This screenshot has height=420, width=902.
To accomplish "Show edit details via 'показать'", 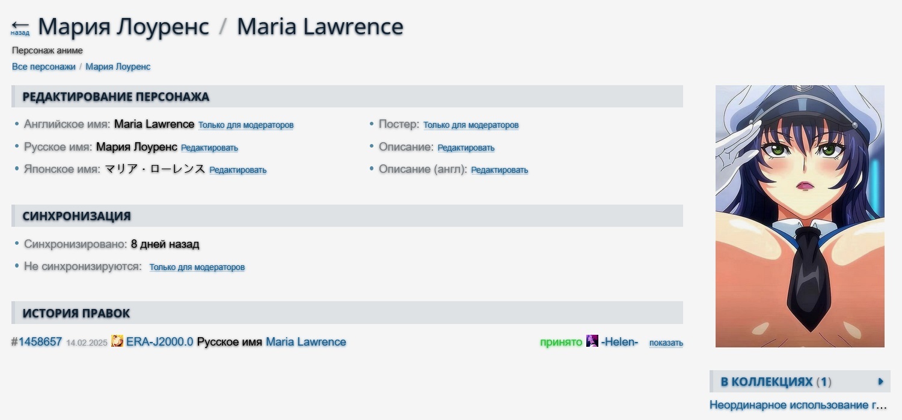I will pyautogui.click(x=666, y=343).
